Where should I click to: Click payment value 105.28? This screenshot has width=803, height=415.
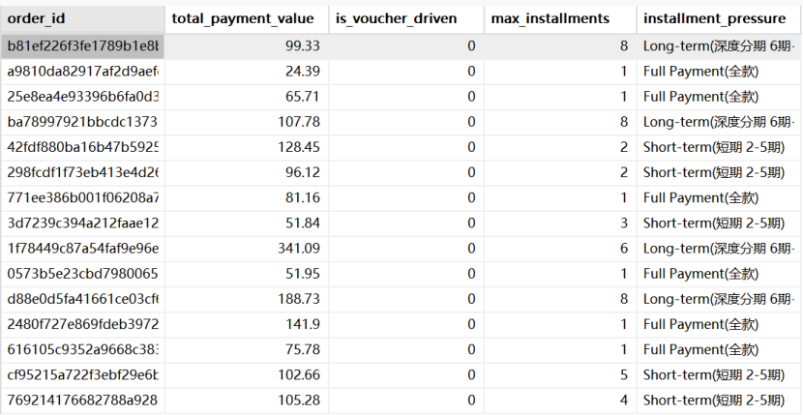(247, 400)
